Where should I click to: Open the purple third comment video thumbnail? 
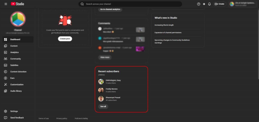click(140, 49)
